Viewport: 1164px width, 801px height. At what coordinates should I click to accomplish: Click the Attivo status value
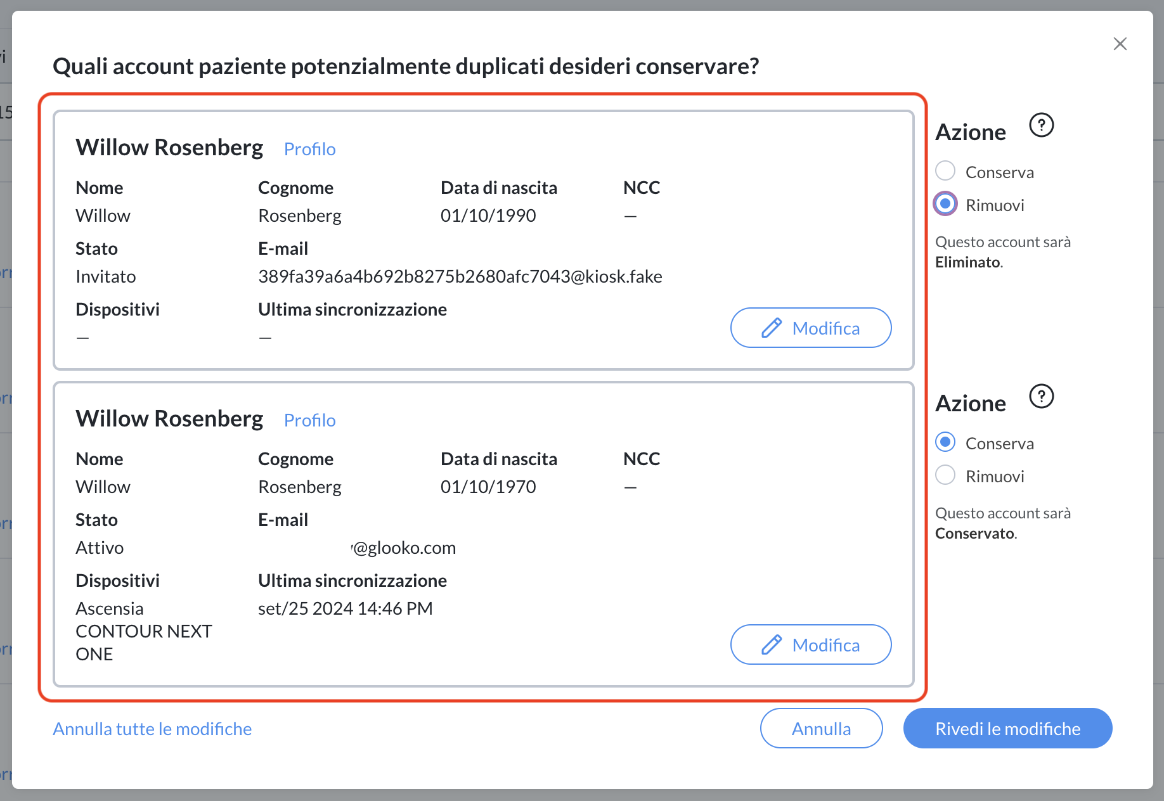point(100,548)
